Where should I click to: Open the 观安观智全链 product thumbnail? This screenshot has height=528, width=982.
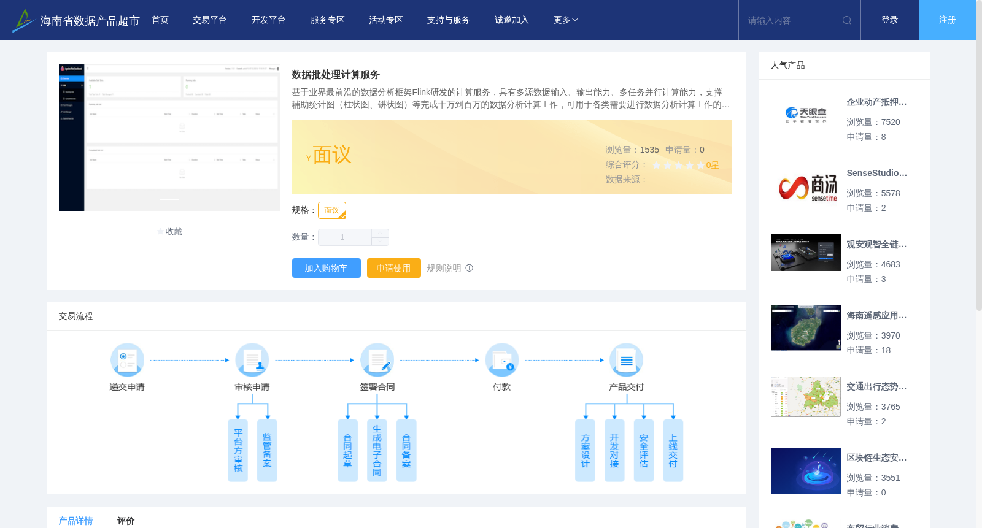[806, 253]
